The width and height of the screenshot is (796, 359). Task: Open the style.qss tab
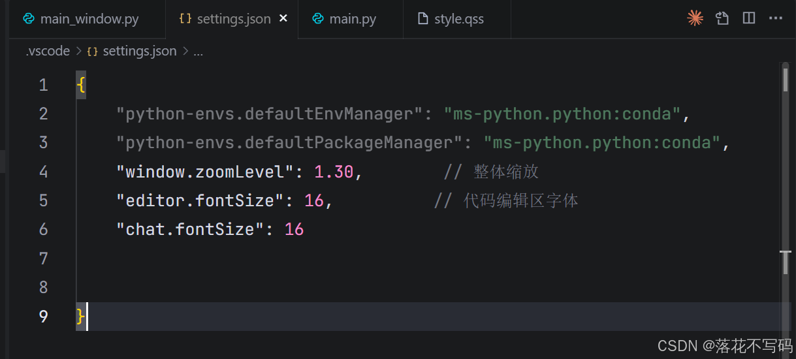click(x=457, y=19)
